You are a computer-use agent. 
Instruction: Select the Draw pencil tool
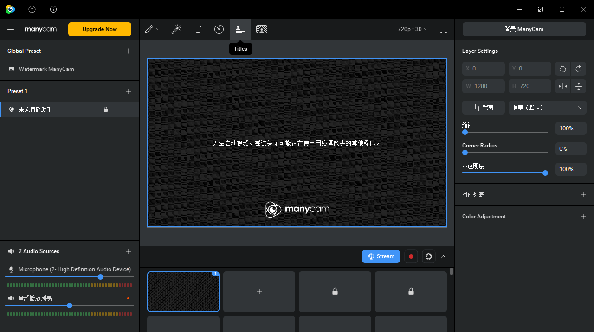tap(149, 29)
